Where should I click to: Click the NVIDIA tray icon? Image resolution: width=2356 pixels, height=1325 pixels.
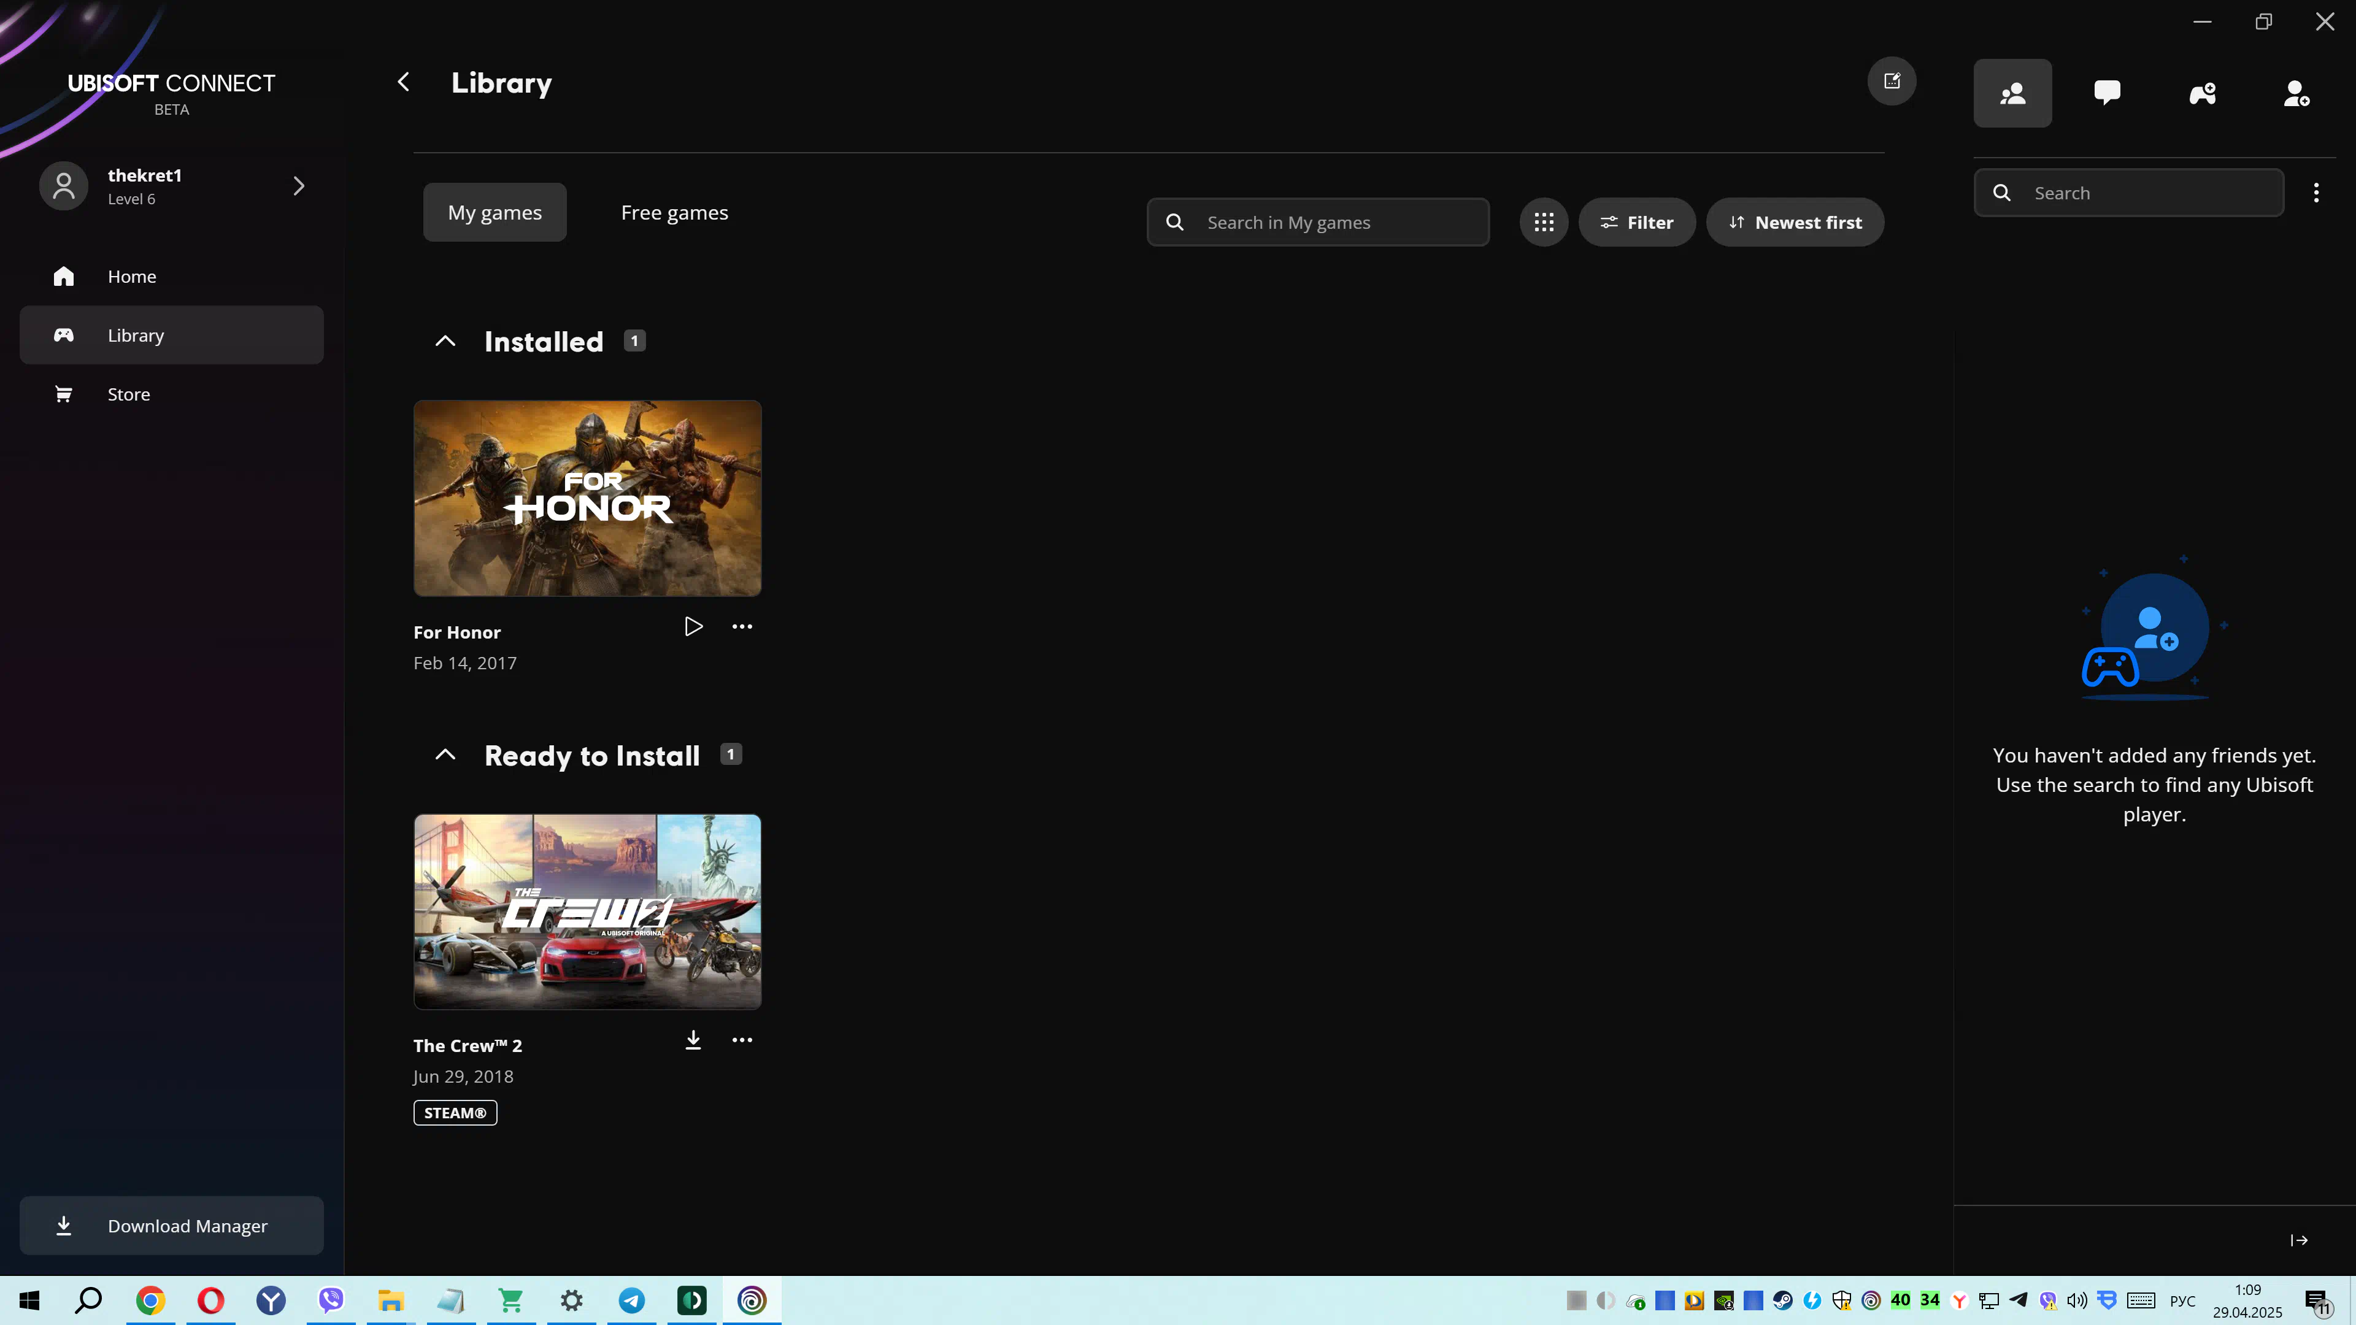pyautogui.click(x=1724, y=1300)
